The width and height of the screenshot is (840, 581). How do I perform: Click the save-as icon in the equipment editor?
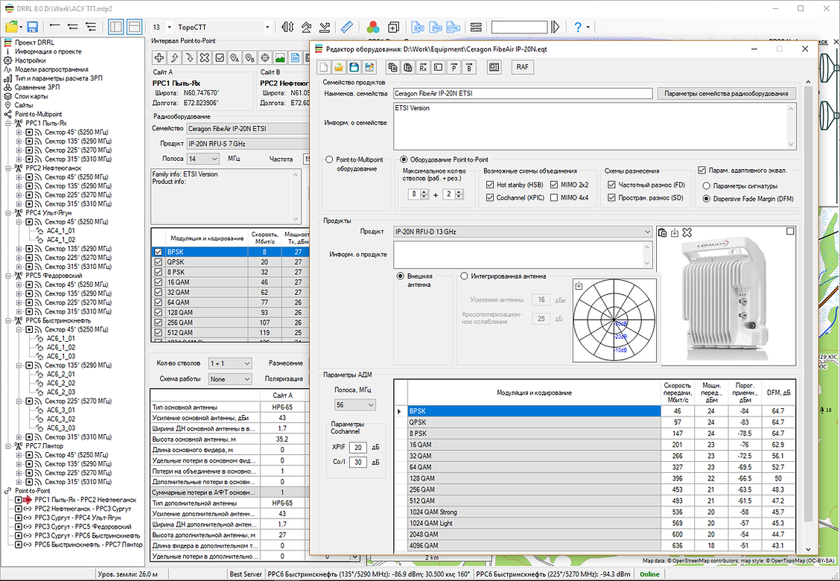click(369, 67)
